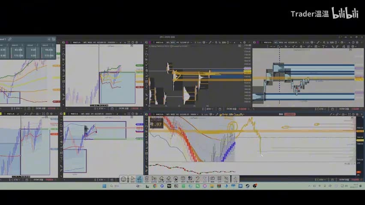Image resolution: width=365 pixels, height=205 pixels.
Task: Click the undo arrow on annotation bar
Action: coord(197,179)
